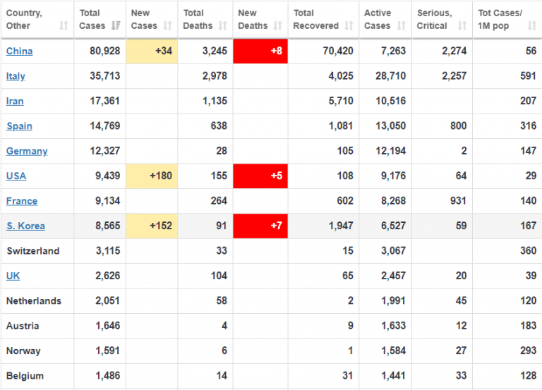
Task: Open the Italy country link
Action: click(x=16, y=76)
